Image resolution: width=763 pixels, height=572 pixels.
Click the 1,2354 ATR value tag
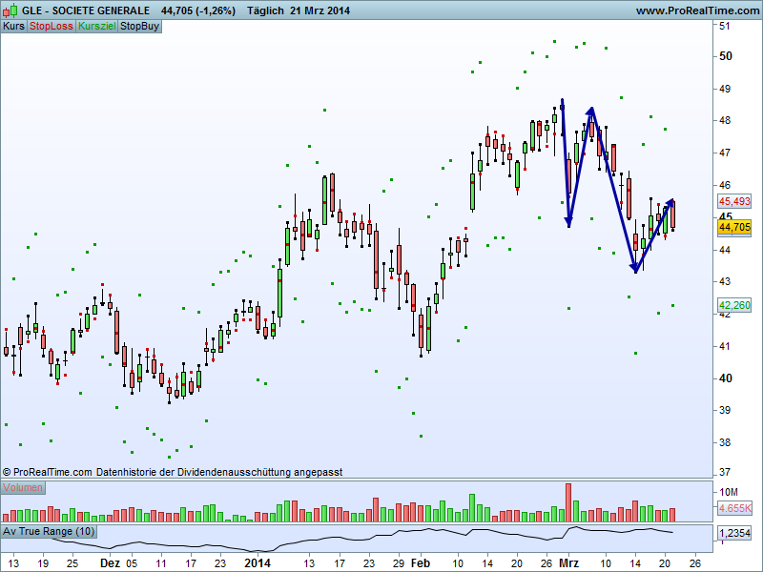tap(734, 533)
